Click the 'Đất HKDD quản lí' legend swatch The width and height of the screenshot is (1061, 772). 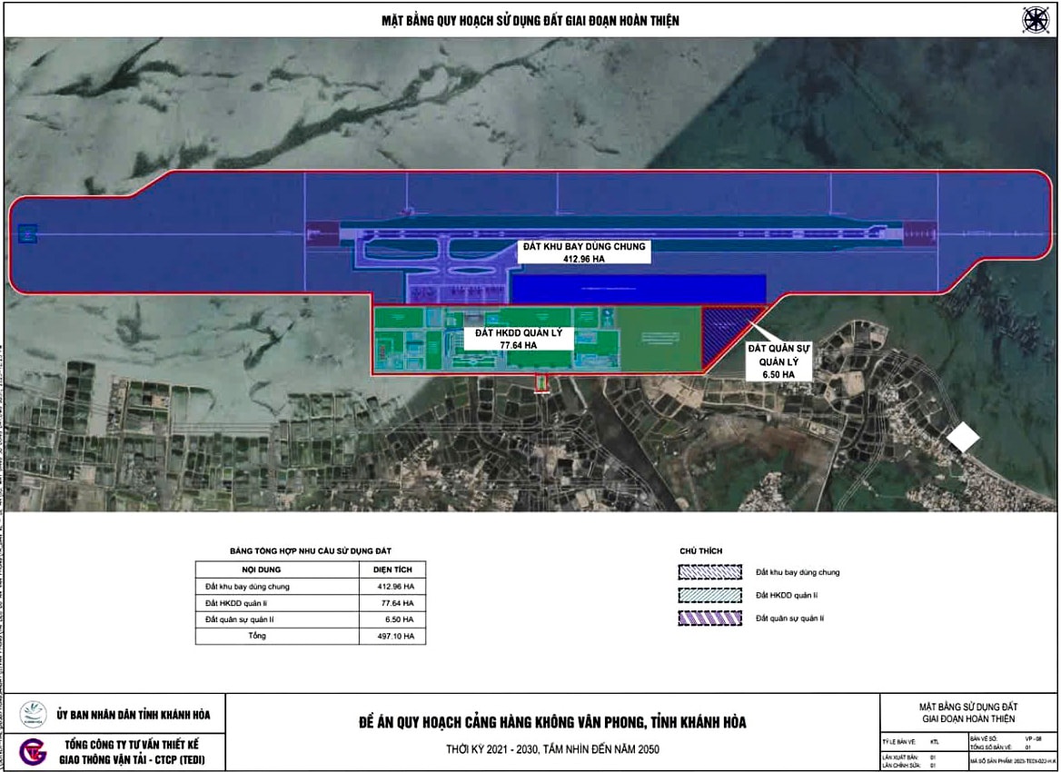click(711, 595)
